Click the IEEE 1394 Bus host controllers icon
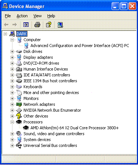138x166 pixels. click(19, 81)
